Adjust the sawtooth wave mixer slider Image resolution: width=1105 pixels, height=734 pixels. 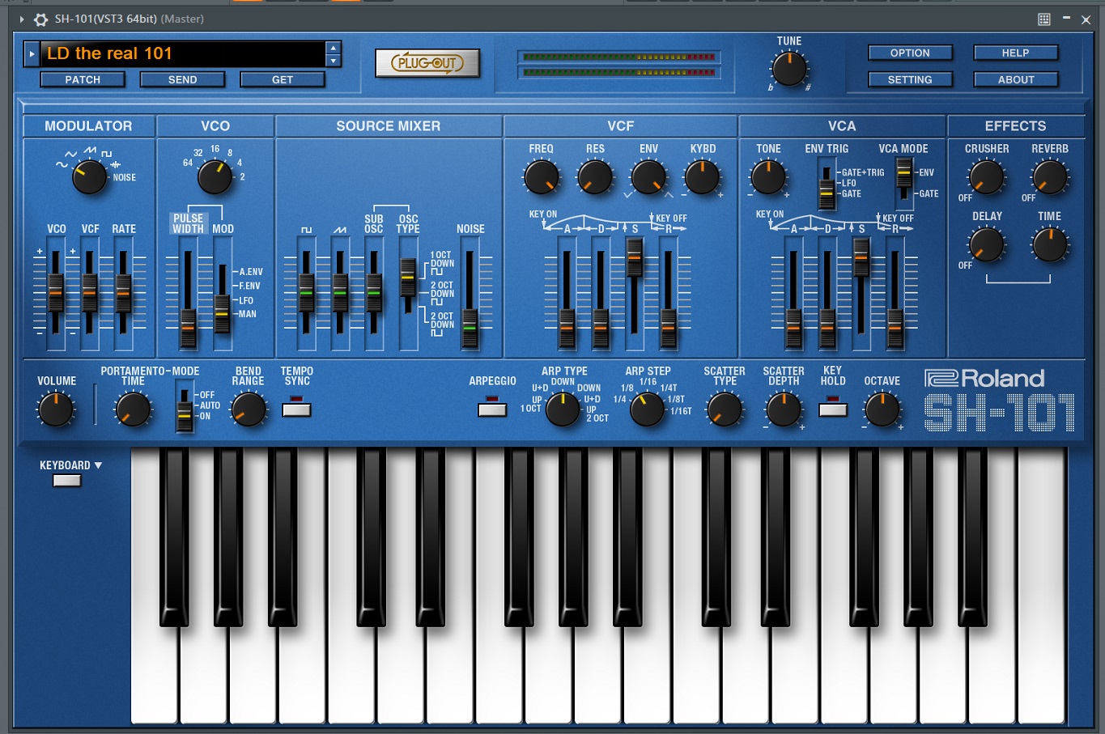[x=340, y=292]
